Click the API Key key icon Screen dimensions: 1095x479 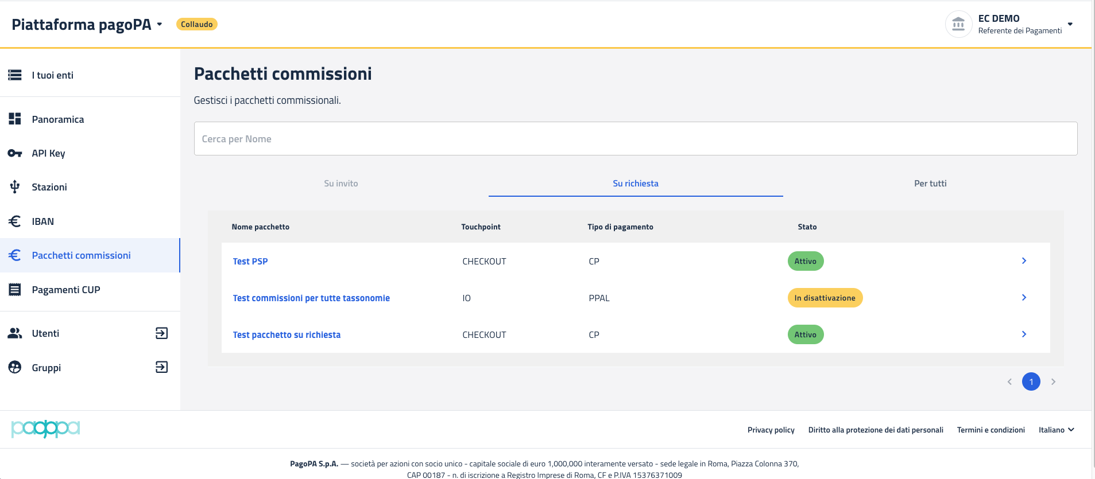15,153
